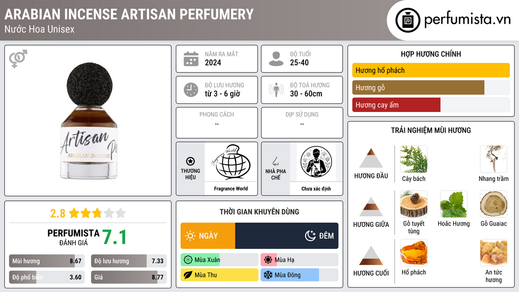Click the Hương hổ phách yellow bar
The width and height of the screenshot is (519, 292).
point(431,70)
